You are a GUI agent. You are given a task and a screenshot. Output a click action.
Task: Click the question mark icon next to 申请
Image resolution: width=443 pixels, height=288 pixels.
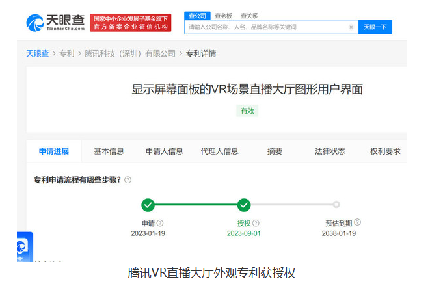(x=160, y=223)
